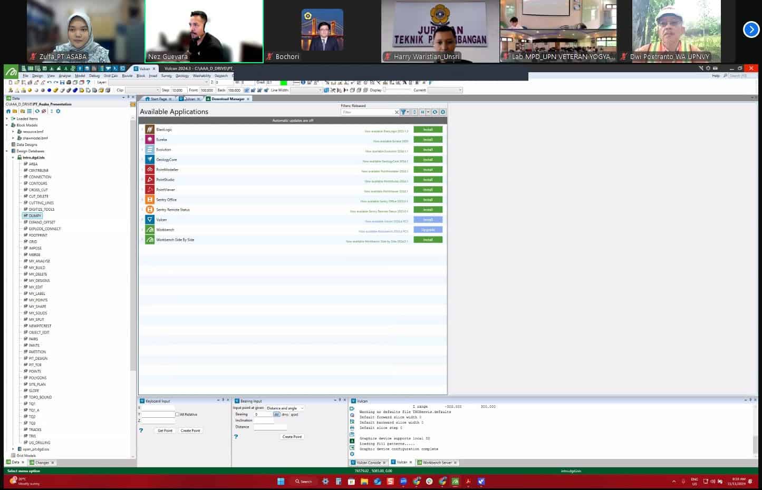Click the refresh icon in Download Manager toolbar
The height and width of the screenshot is (490, 762).
click(435, 112)
